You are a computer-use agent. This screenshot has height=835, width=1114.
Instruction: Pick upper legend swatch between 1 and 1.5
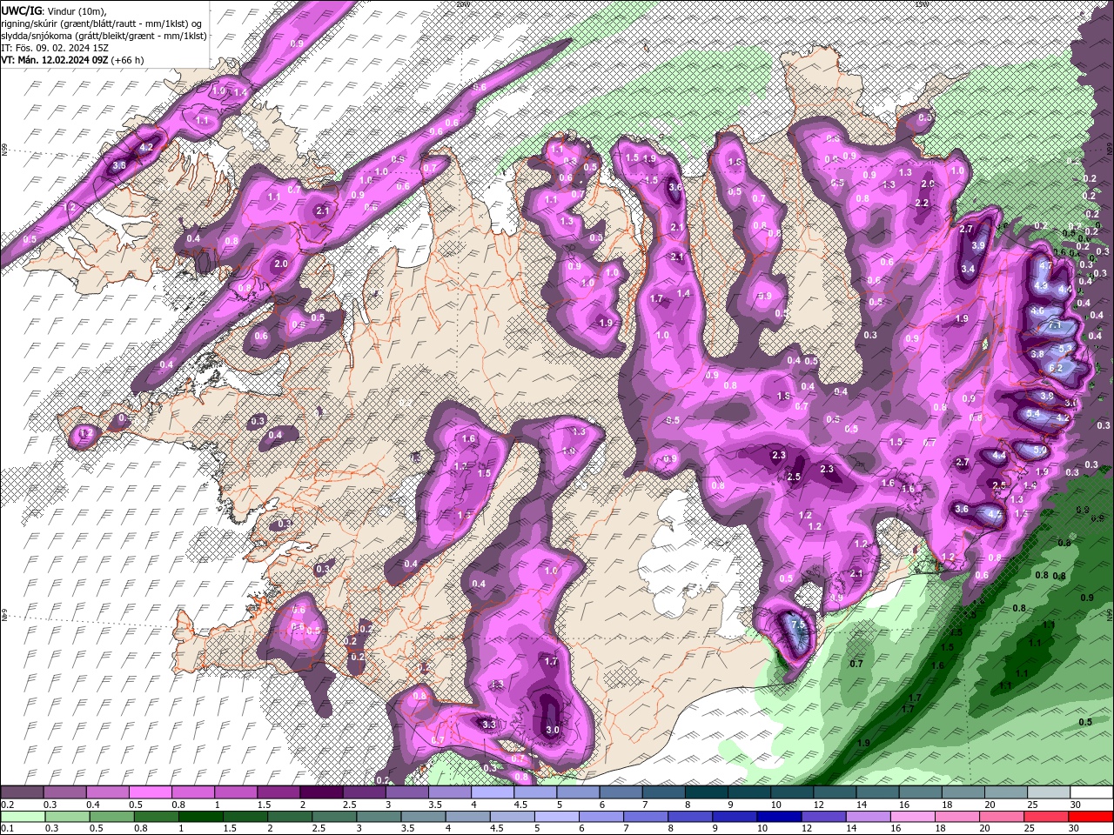click(x=236, y=792)
